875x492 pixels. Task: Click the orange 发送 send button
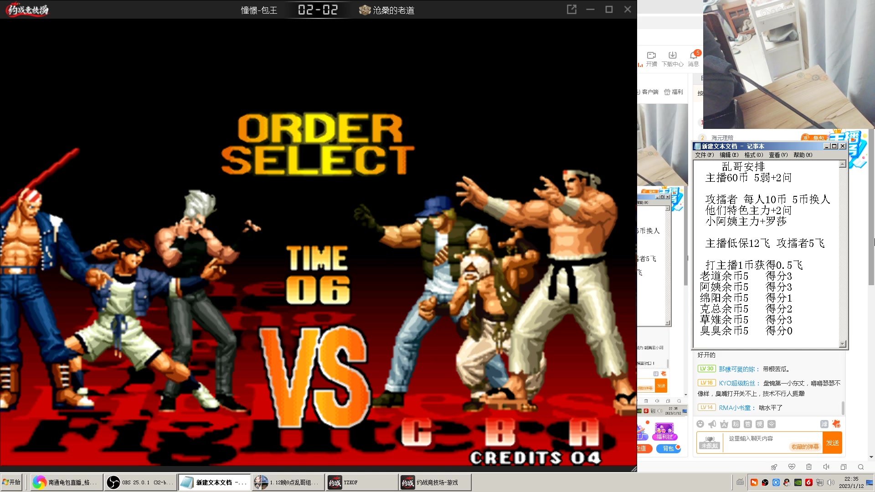pyautogui.click(x=833, y=443)
